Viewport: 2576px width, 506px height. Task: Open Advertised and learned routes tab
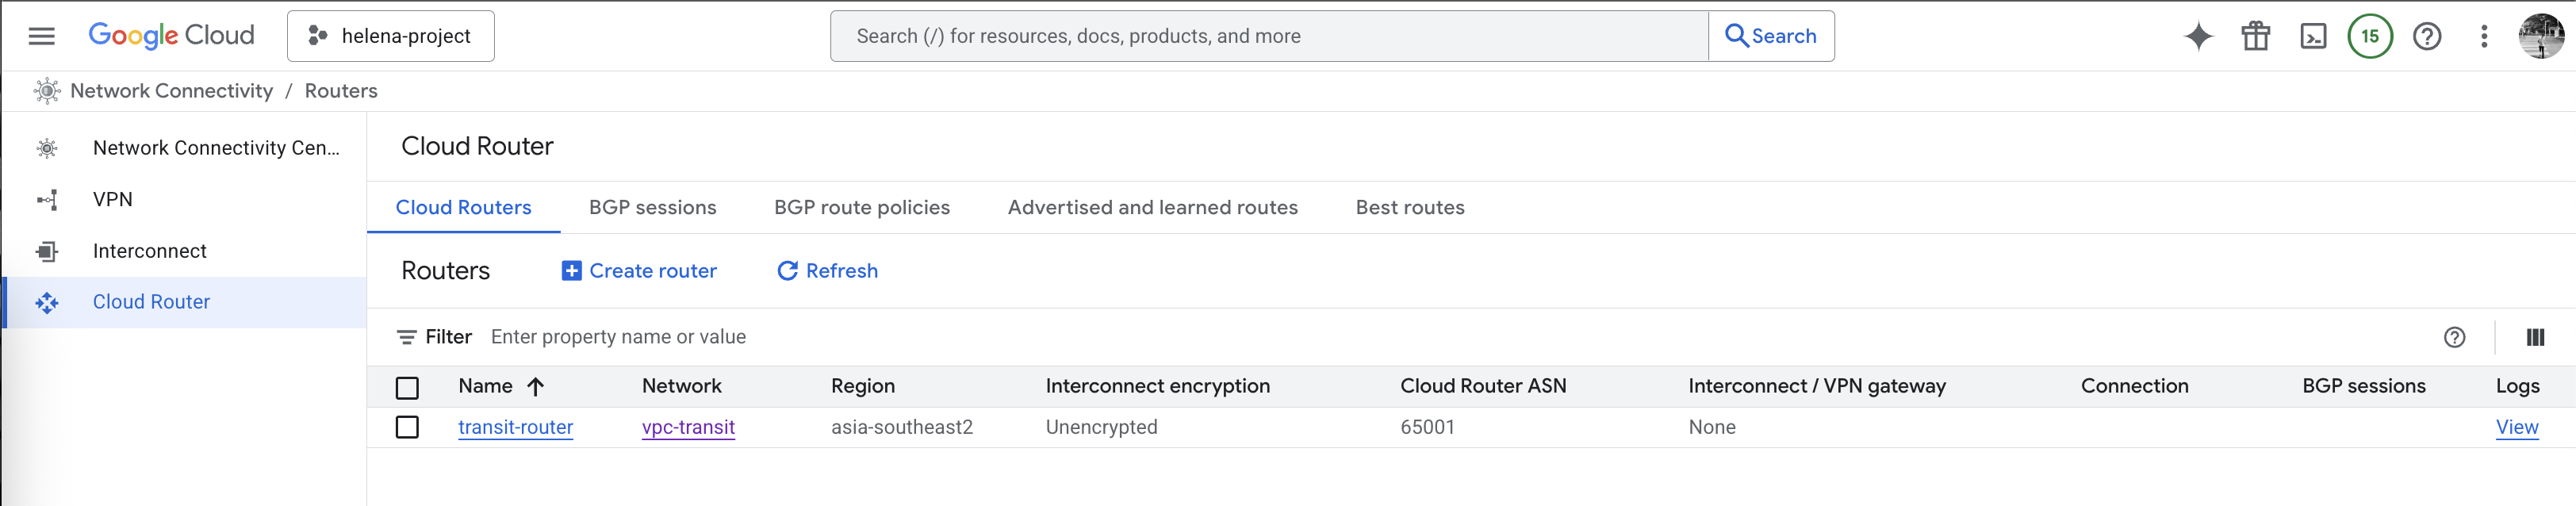coord(1152,207)
